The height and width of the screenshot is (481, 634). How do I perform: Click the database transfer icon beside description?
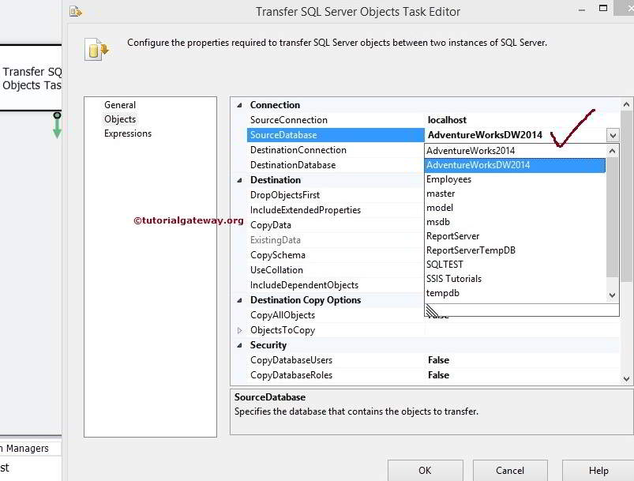pyautogui.click(x=97, y=49)
